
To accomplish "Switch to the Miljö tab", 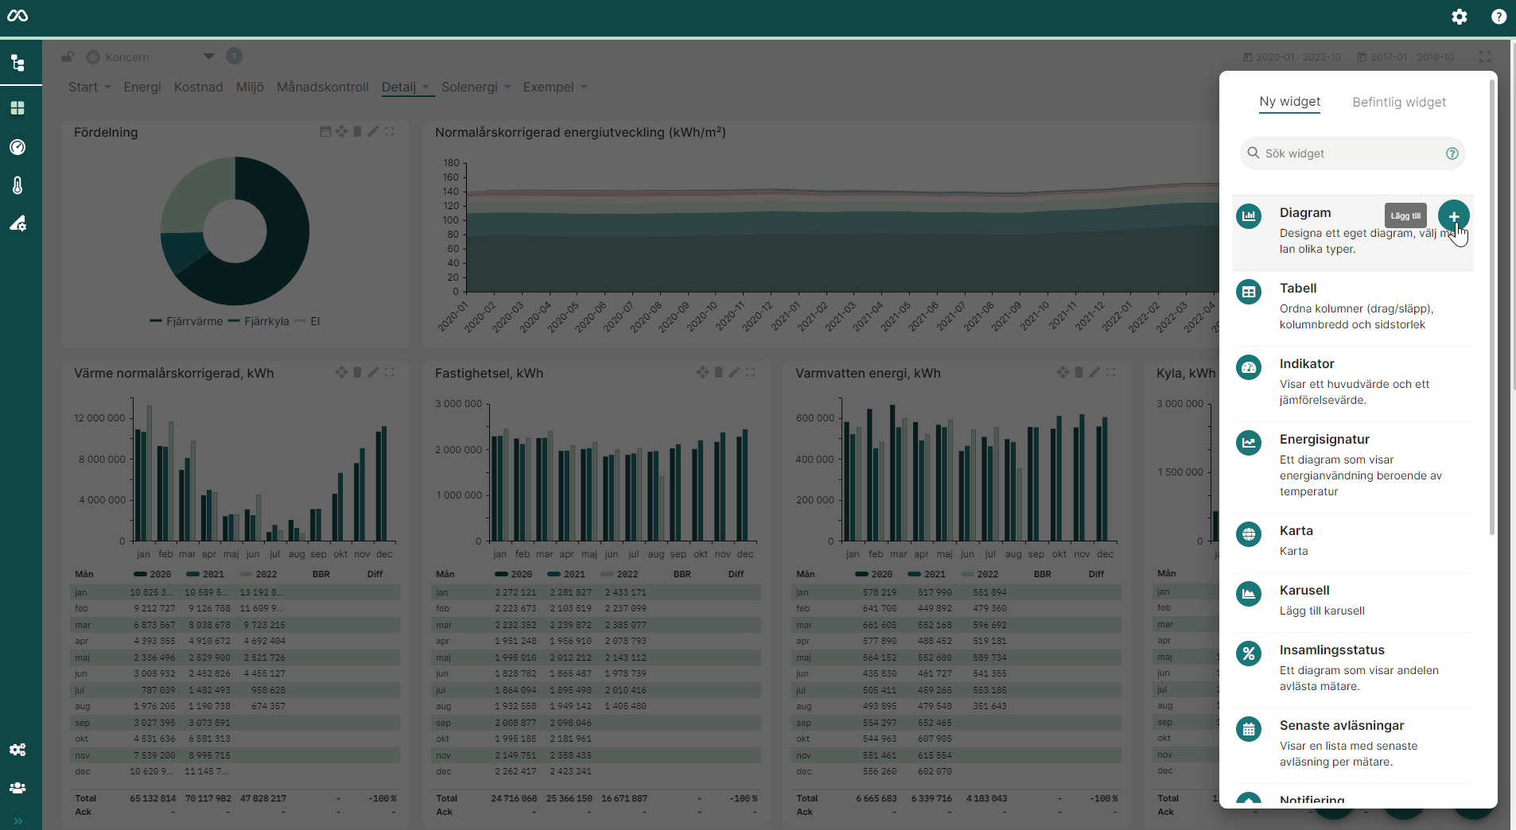I will tap(250, 87).
